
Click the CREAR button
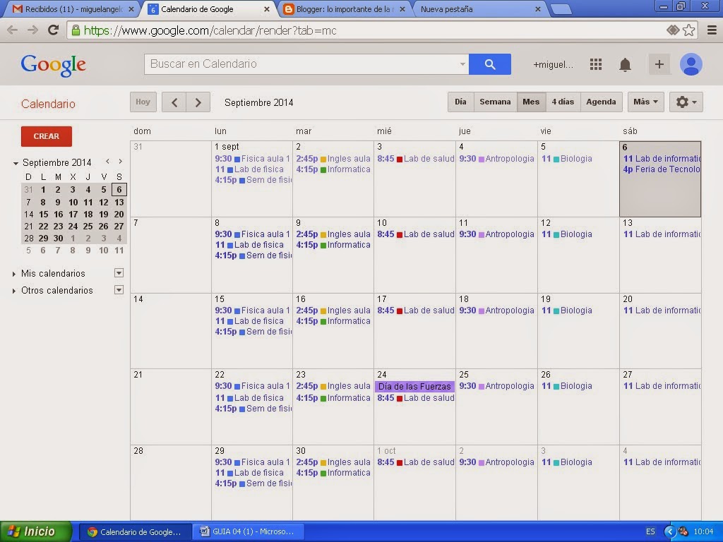click(x=46, y=136)
